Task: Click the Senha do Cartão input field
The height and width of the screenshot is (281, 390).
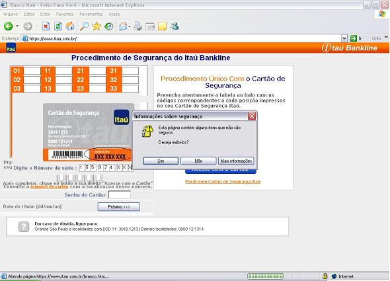Action: (x=120, y=195)
